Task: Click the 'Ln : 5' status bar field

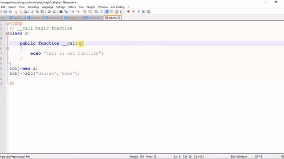Action: (177, 157)
